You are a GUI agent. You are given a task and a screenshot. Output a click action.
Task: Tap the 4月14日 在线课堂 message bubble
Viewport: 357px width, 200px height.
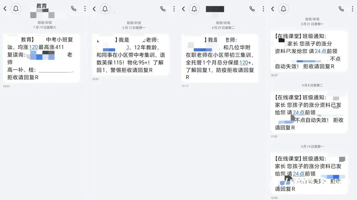click(309, 174)
